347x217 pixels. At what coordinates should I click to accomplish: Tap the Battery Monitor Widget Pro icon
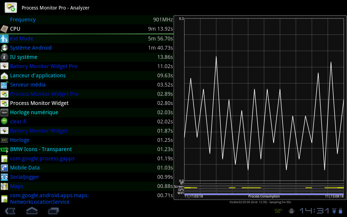point(4,66)
